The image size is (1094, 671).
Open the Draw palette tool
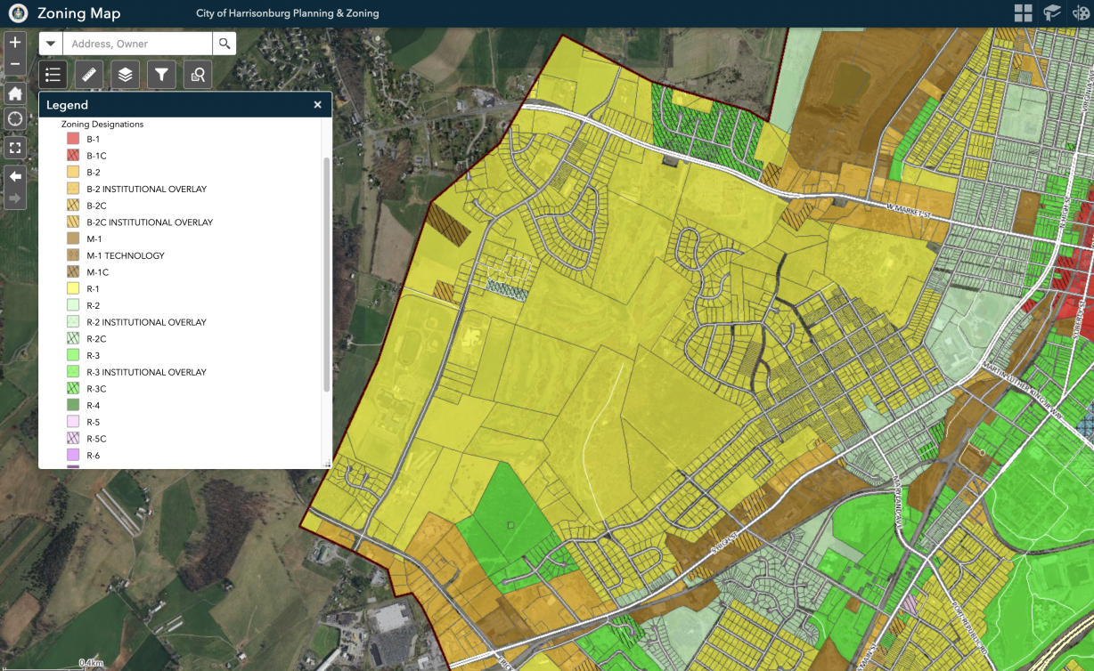pos(1082,13)
